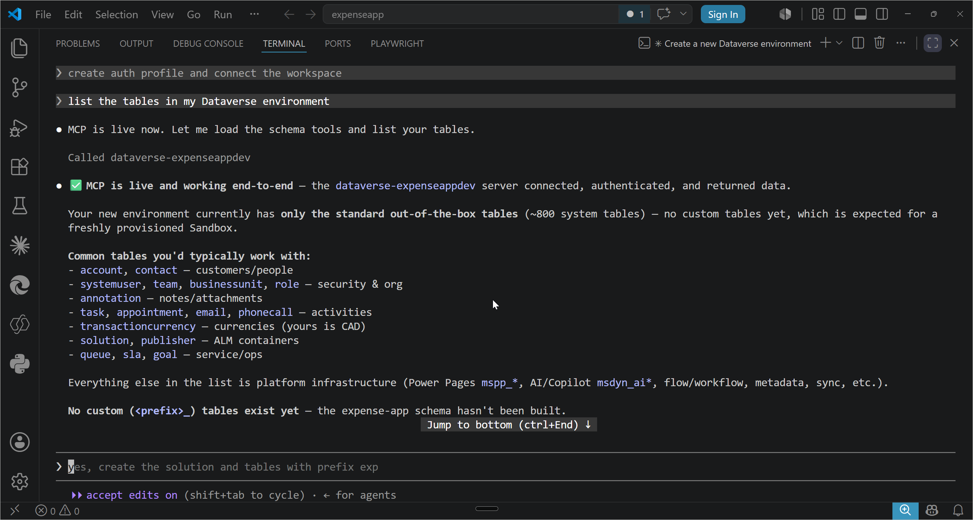973x520 pixels.
Task: Toggle Secondary Side Bar visibility
Action: pos(882,14)
